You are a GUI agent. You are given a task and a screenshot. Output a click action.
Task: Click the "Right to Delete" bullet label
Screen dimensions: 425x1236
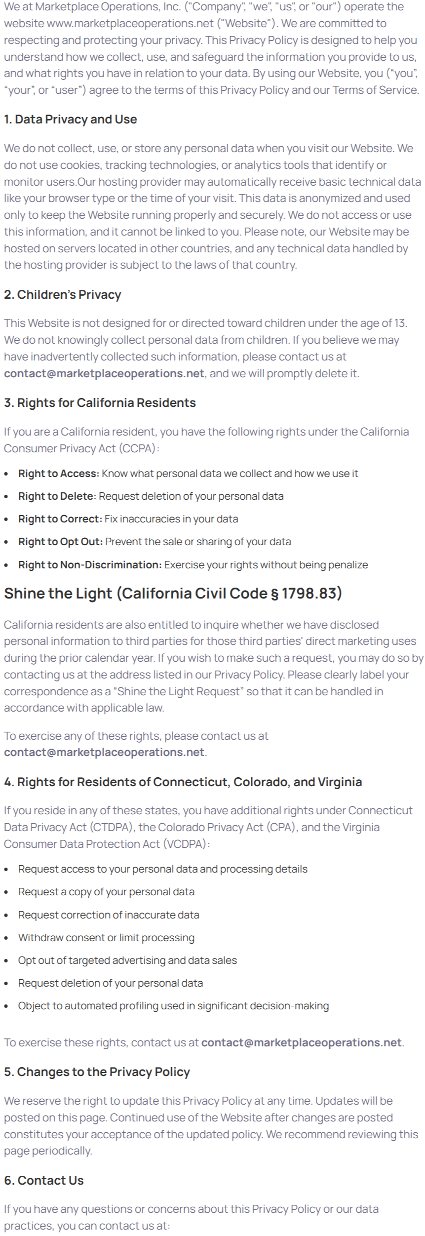click(x=57, y=496)
